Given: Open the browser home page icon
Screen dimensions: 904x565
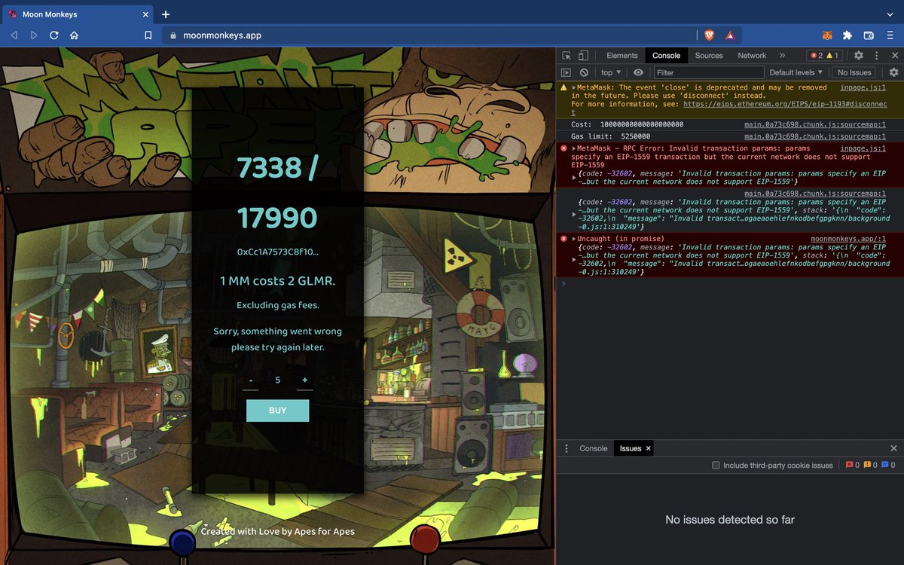Looking at the screenshot, I should pyautogui.click(x=75, y=35).
